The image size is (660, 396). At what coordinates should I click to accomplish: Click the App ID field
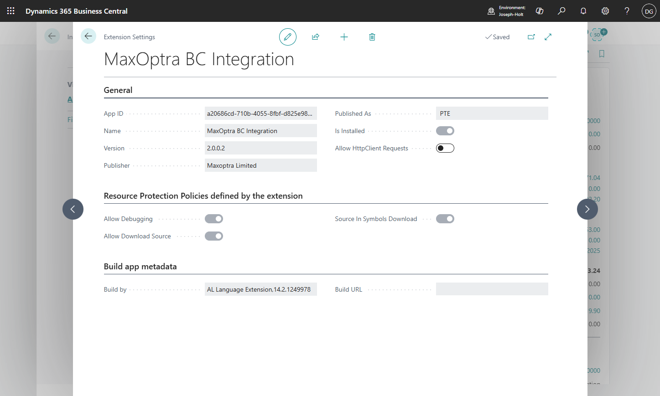tap(261, 113)
